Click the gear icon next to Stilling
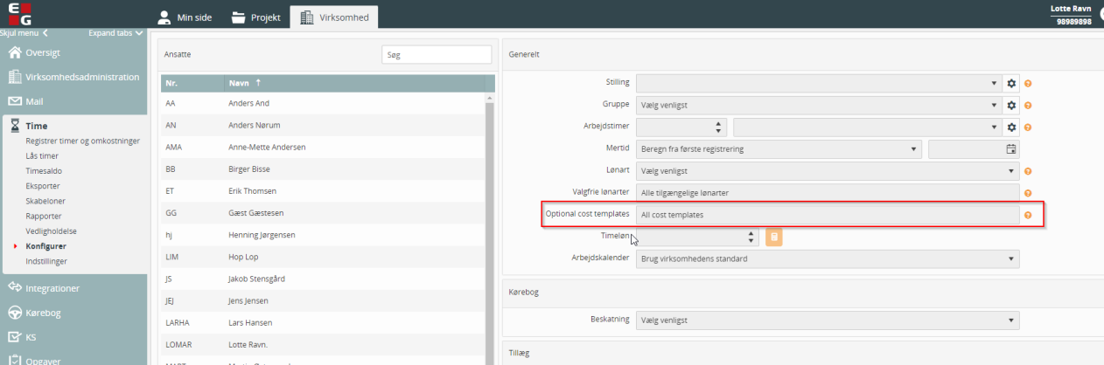Viewport: 1104px width, 365px height. click(1011, 83)
